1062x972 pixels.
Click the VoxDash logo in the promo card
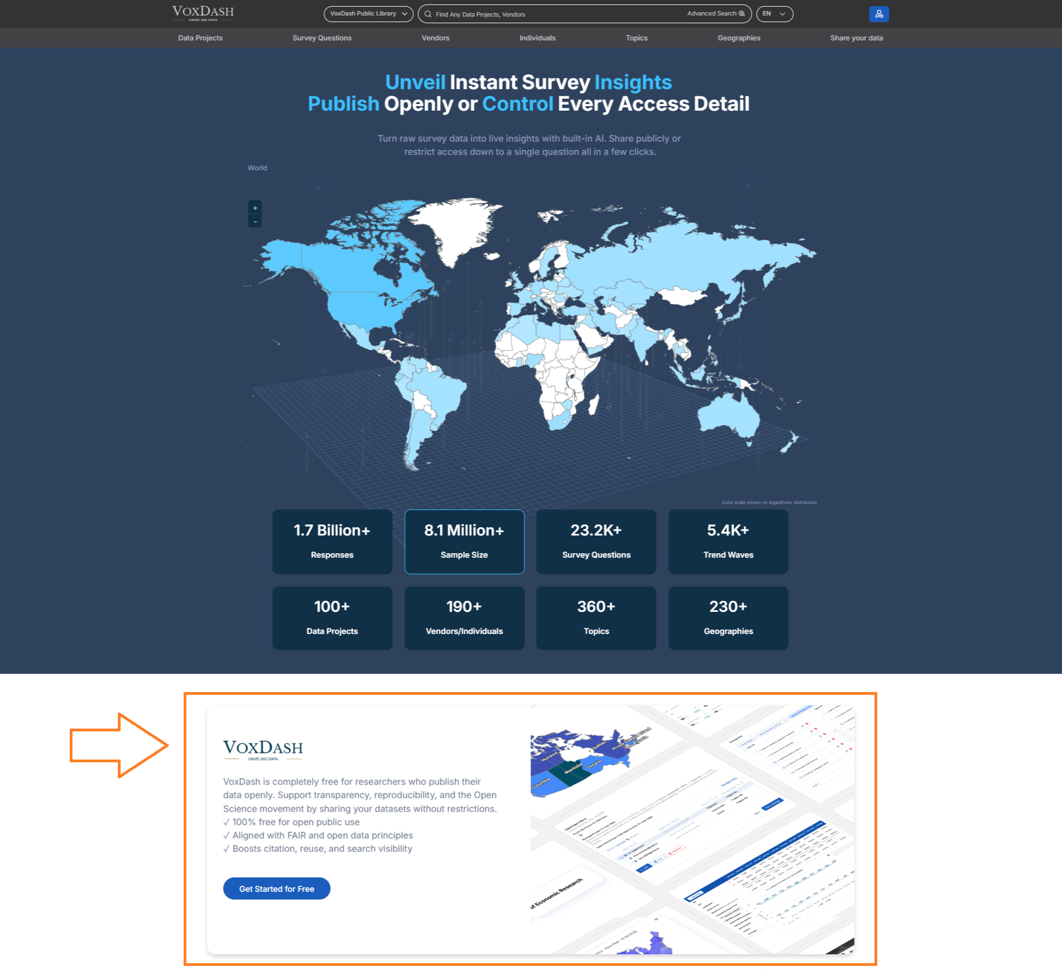pyautogui.click(x=263, y=750)
